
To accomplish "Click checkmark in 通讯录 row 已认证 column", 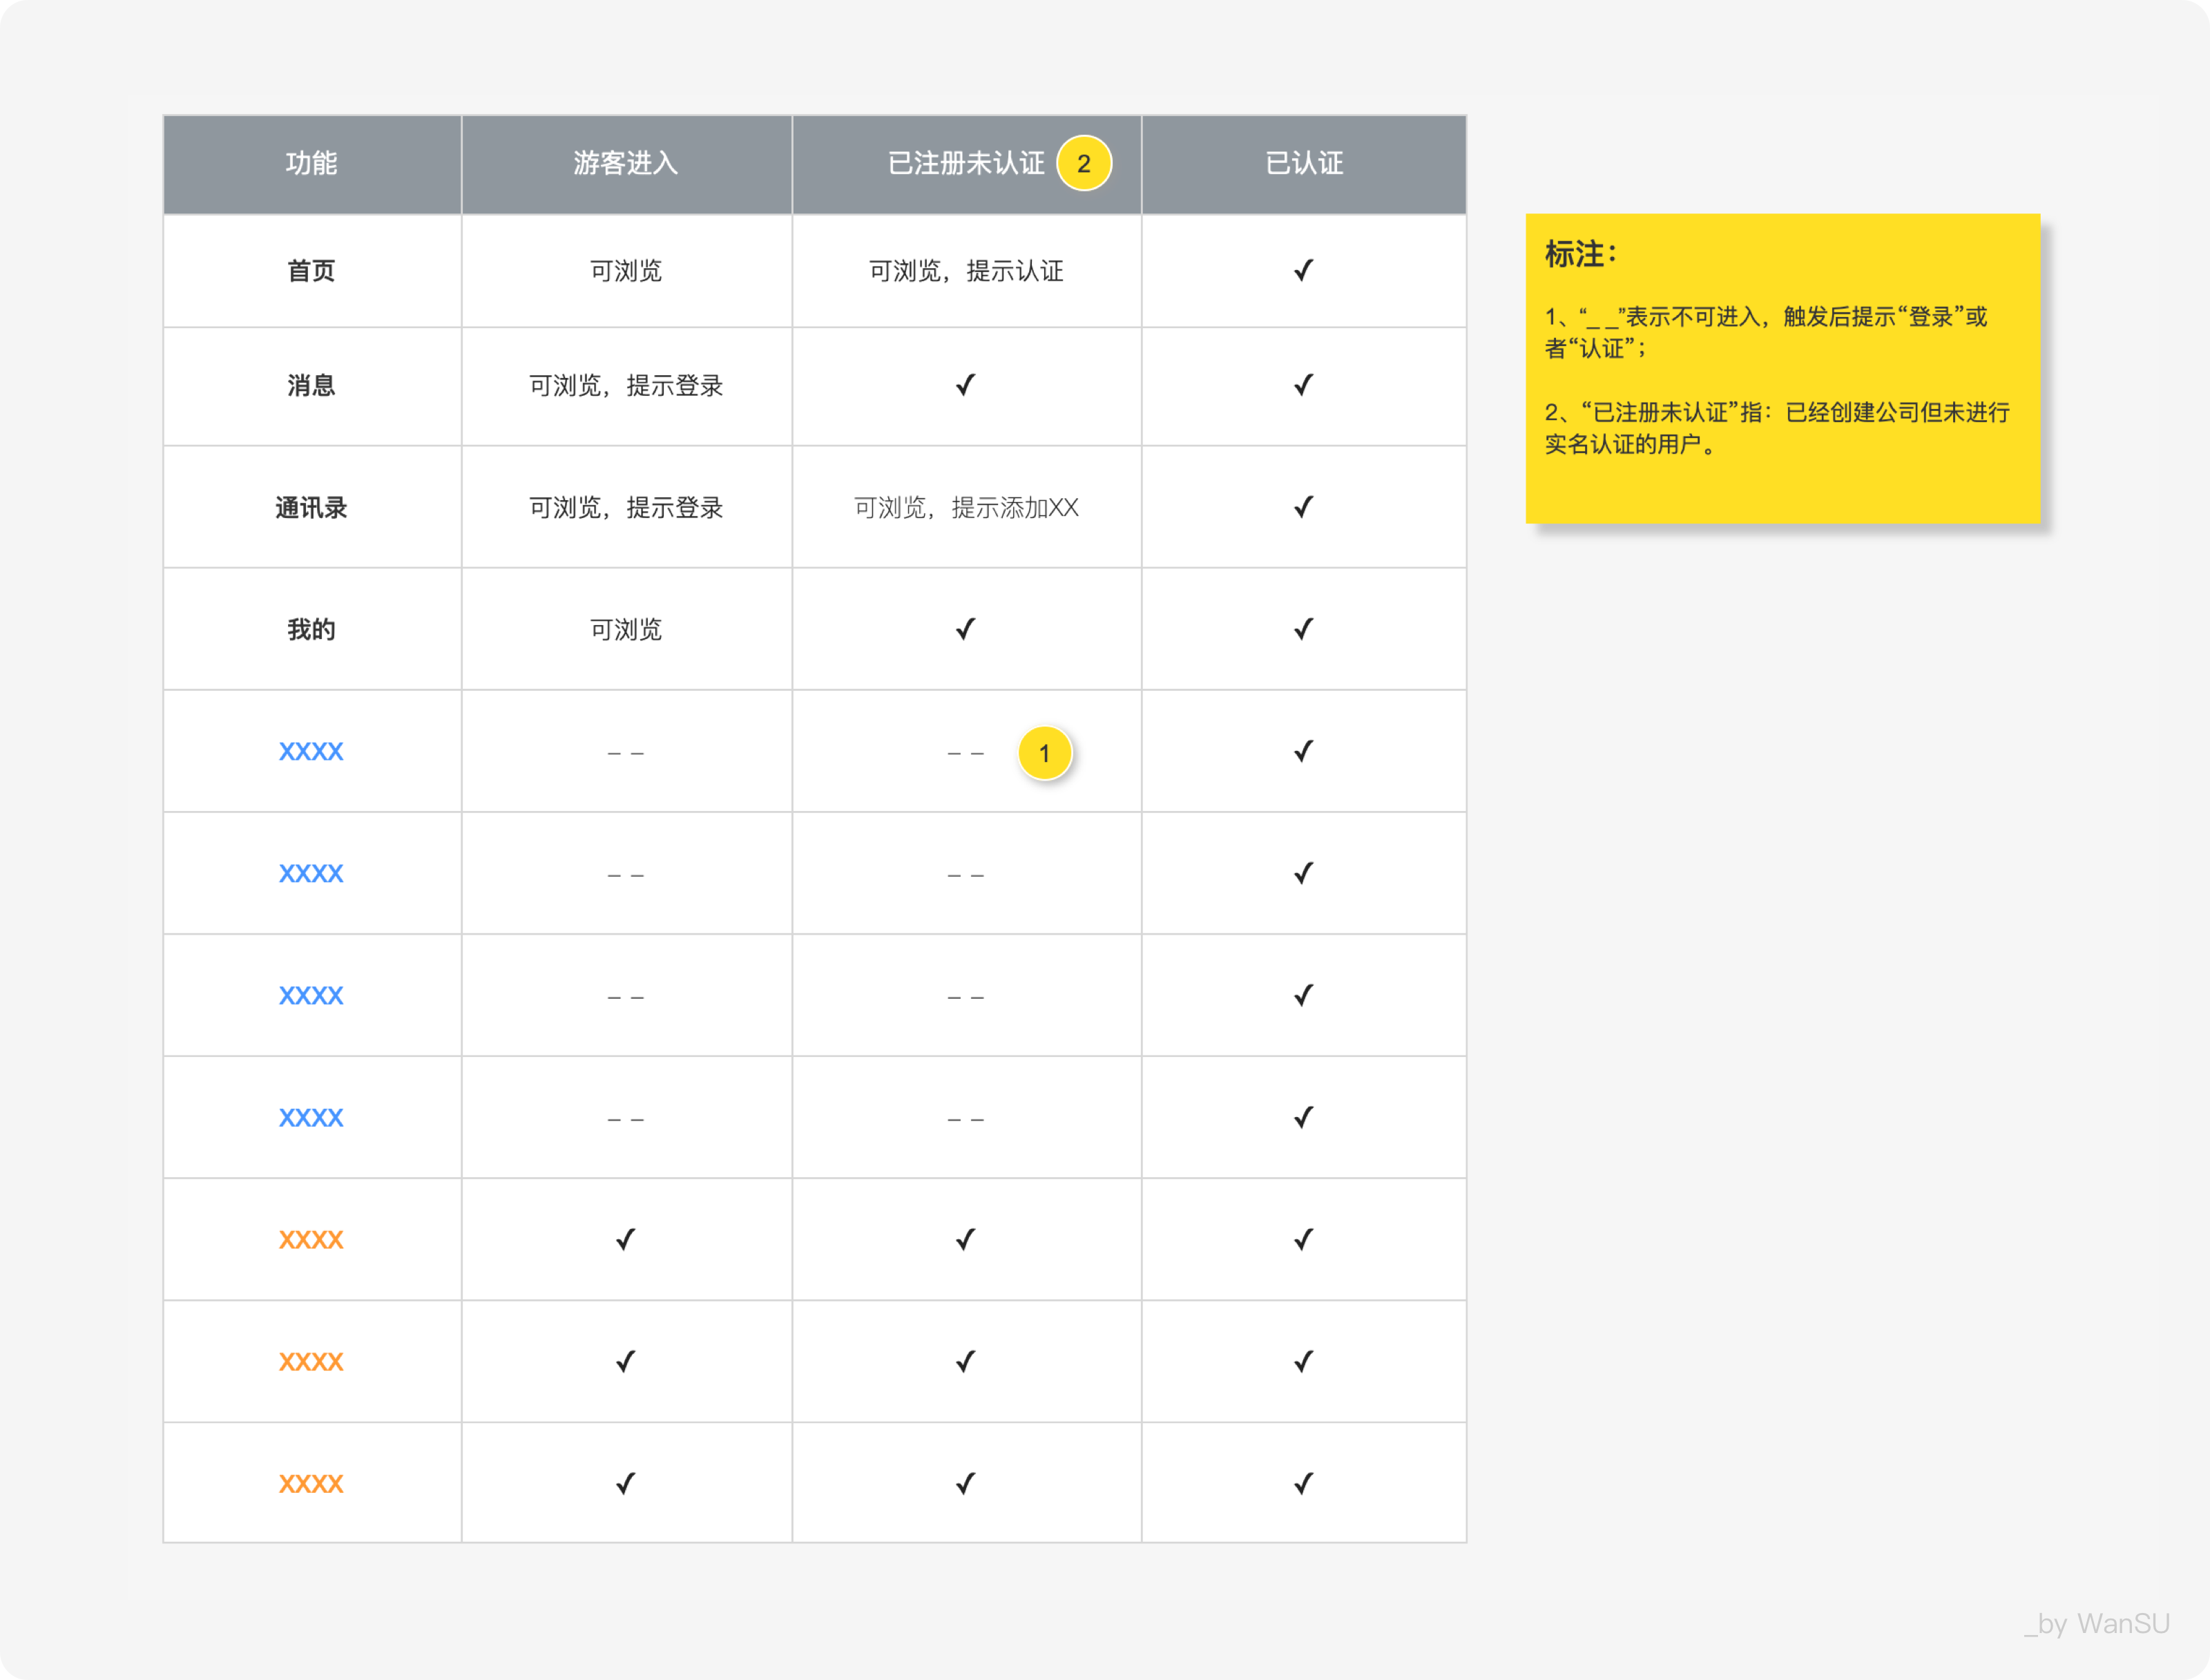I will 1303,507.
